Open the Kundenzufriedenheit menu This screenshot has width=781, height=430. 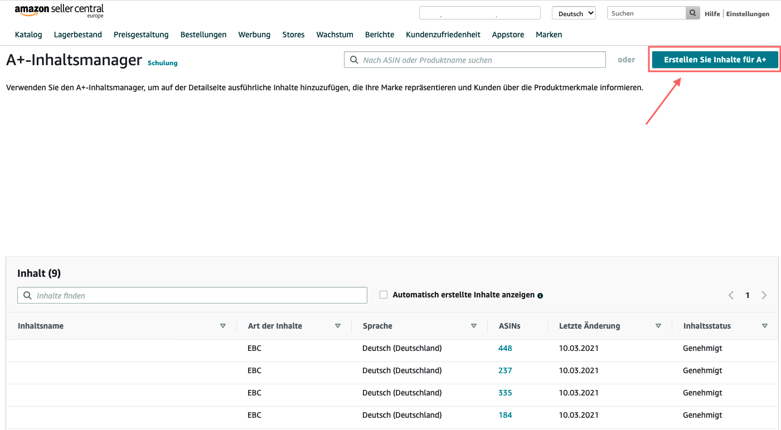(443, 35)
